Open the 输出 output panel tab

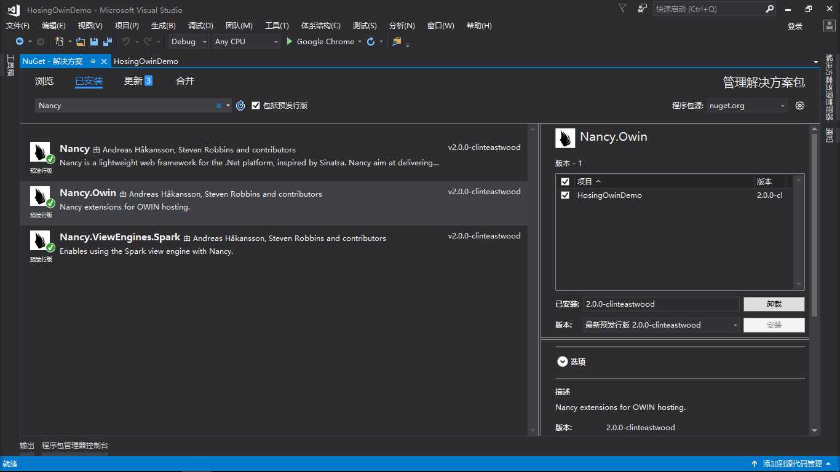(x=27, y=445)
